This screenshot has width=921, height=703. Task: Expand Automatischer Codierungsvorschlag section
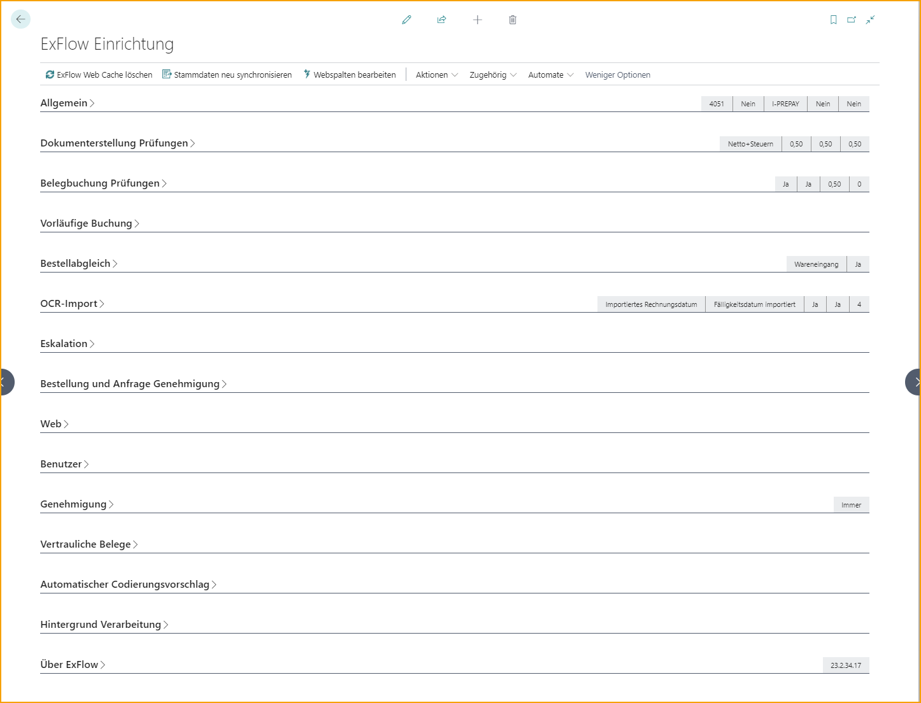pyautogui.click(x=129, y=584)
